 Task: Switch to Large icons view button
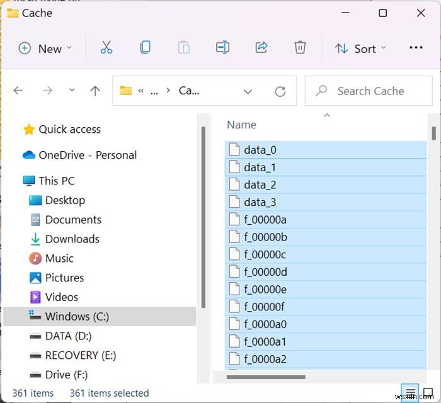(x=428, y=392)
